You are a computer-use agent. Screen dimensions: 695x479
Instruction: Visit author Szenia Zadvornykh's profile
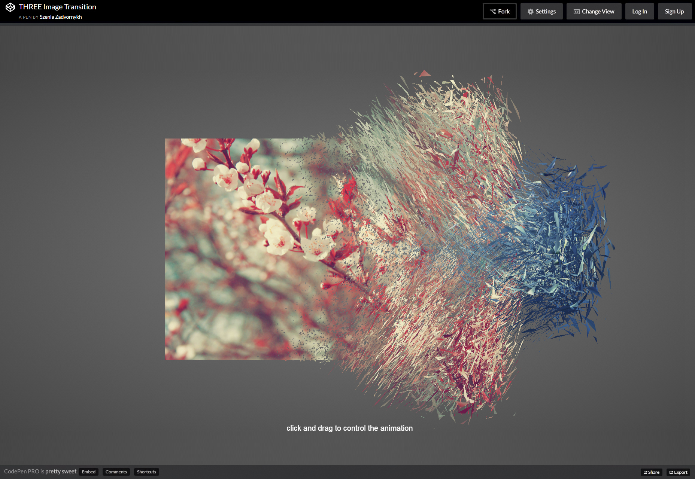[x=61, y=17]
